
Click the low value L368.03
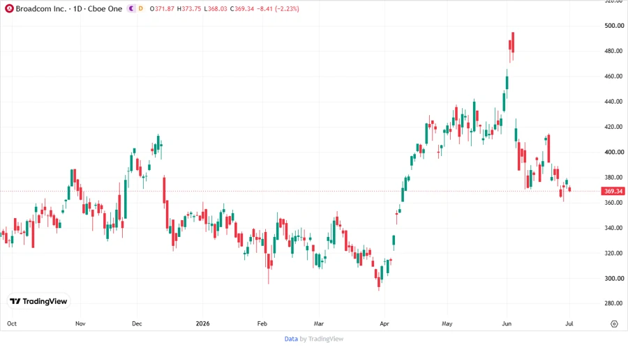pyautogui.click(x=216, y=8)
